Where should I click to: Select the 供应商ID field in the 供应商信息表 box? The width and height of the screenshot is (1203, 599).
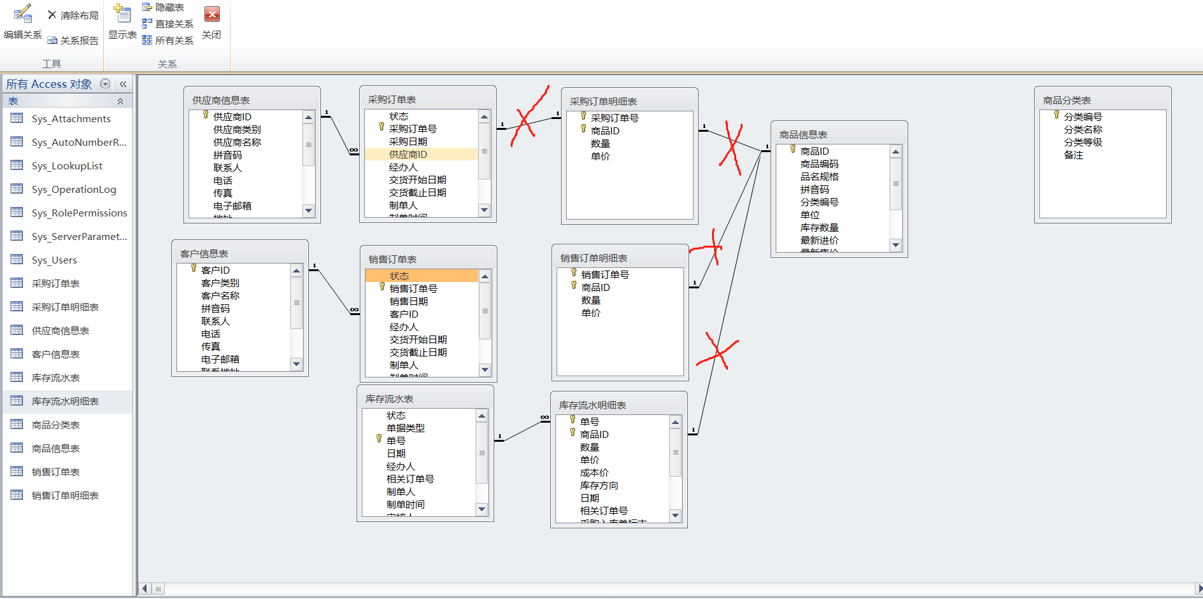click(x=232, y=116)
